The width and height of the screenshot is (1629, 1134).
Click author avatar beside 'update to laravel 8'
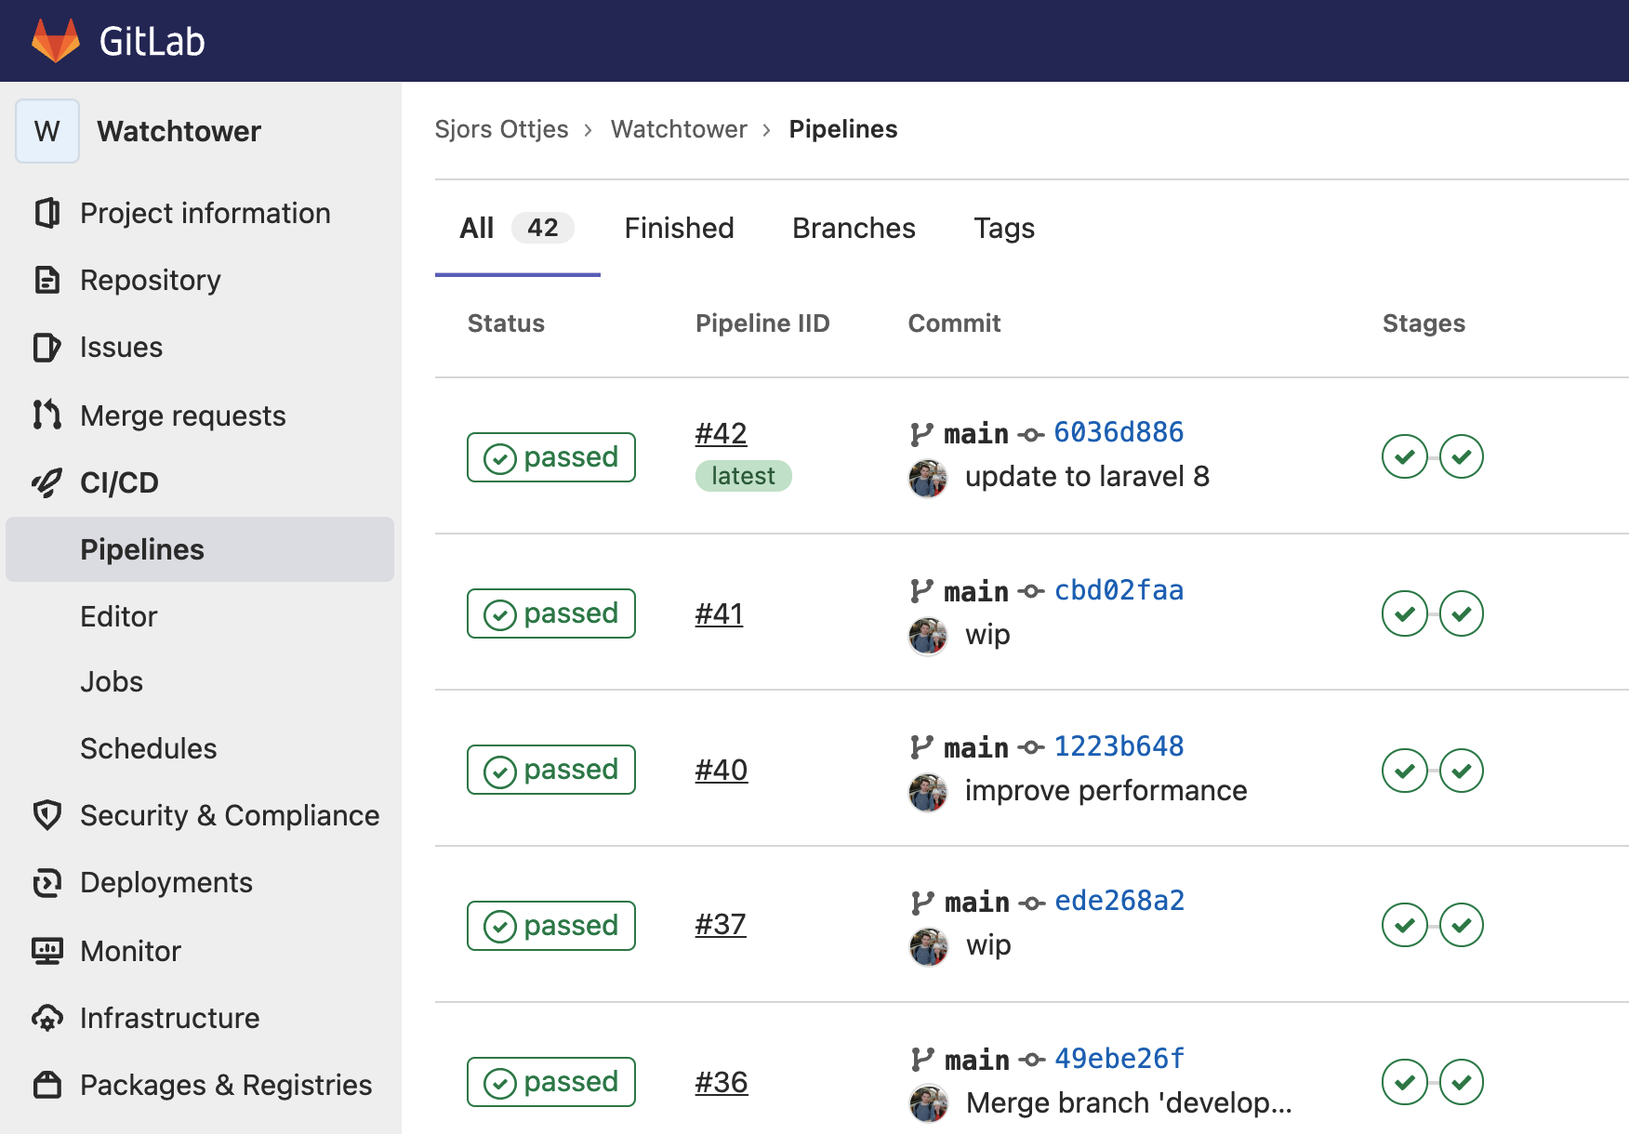(x=928, y=479)
